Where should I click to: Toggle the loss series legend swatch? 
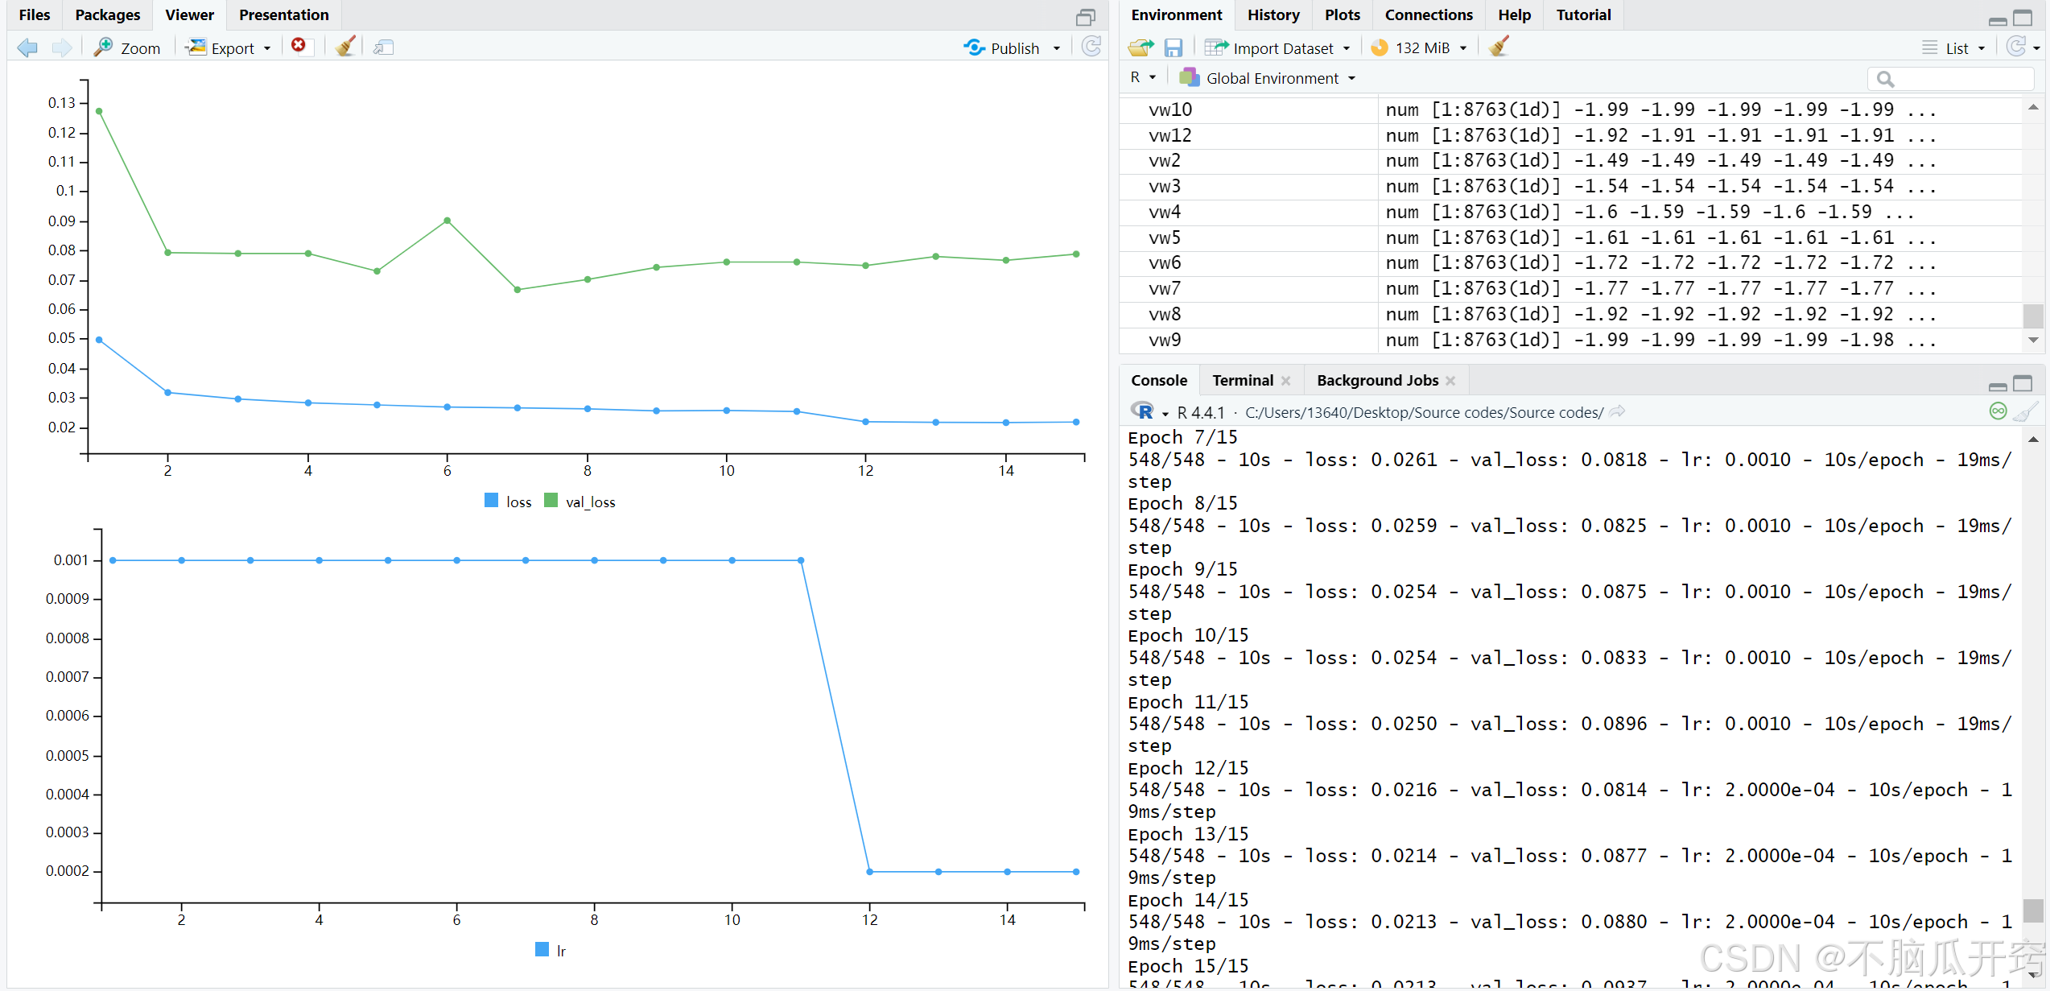(492, 501)
